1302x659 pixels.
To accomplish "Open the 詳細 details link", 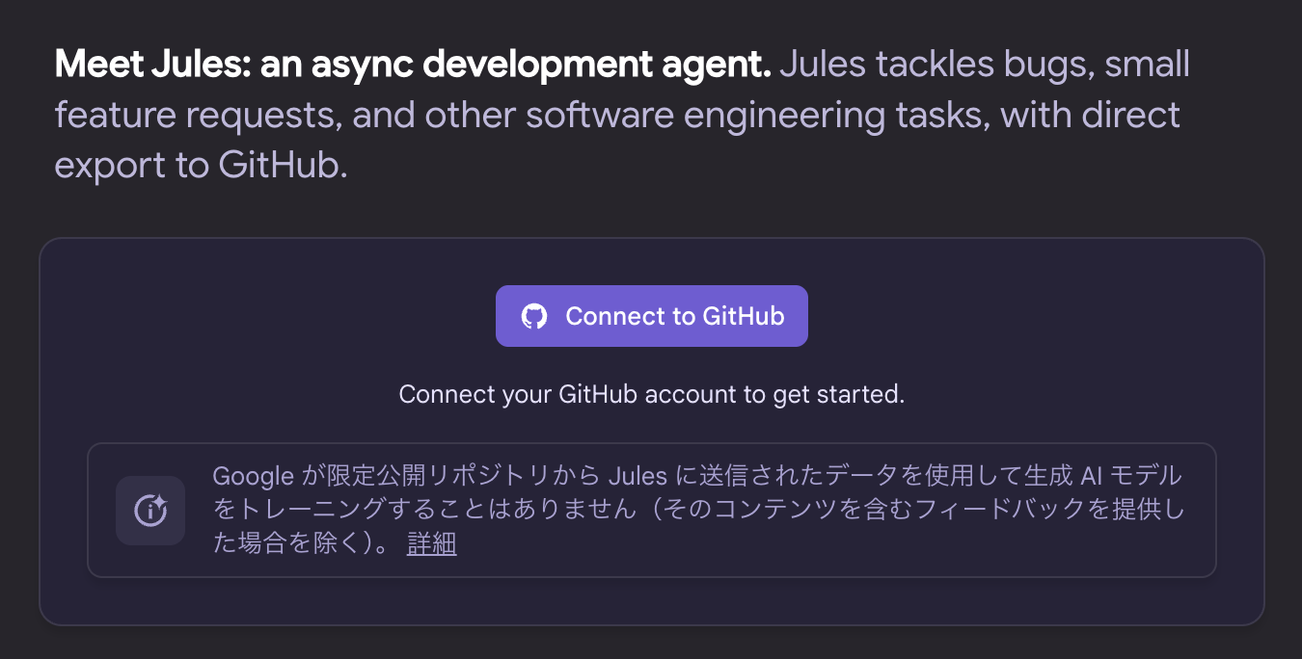I will coord(431,544).
